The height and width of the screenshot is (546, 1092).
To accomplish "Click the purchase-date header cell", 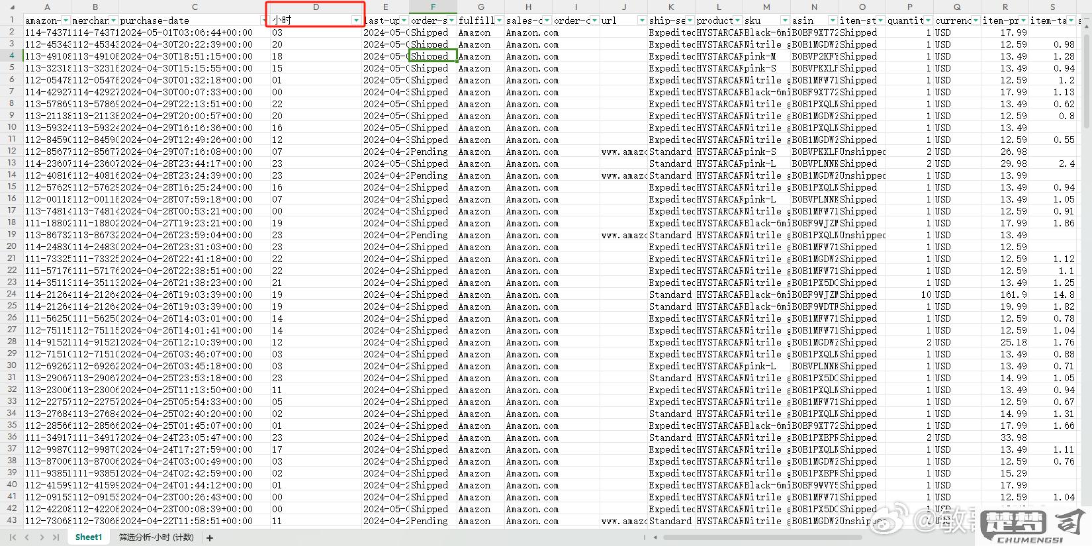I will coord(195,21).
